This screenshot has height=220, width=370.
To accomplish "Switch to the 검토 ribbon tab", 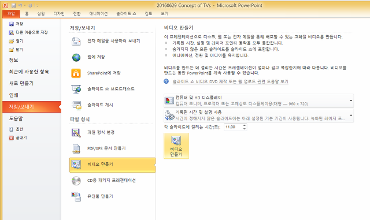I will click(149, 14).
